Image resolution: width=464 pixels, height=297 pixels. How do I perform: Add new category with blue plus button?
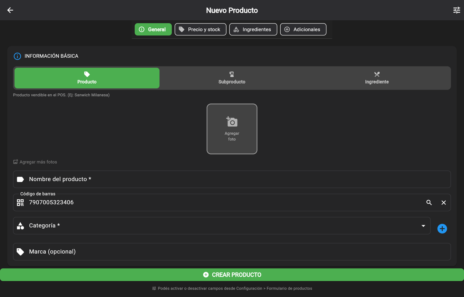coord(442,228)
